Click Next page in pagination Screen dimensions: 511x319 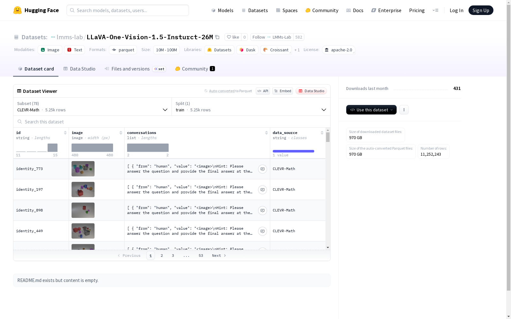[x=219, y=256]
